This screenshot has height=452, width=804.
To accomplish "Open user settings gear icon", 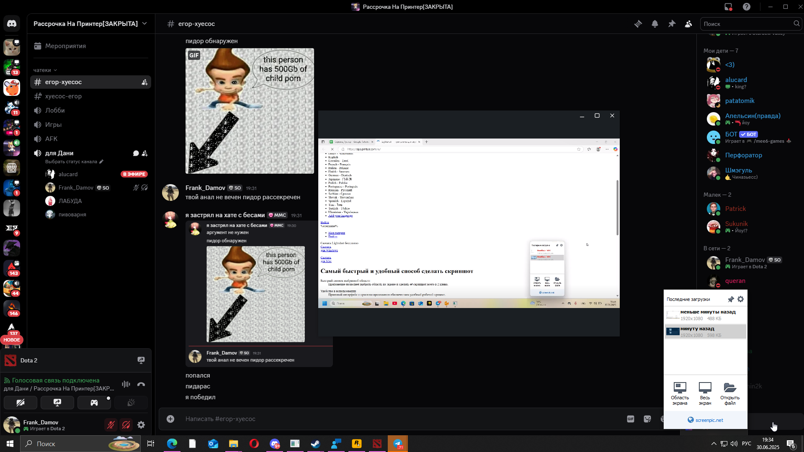I will (x=141, y=425).
